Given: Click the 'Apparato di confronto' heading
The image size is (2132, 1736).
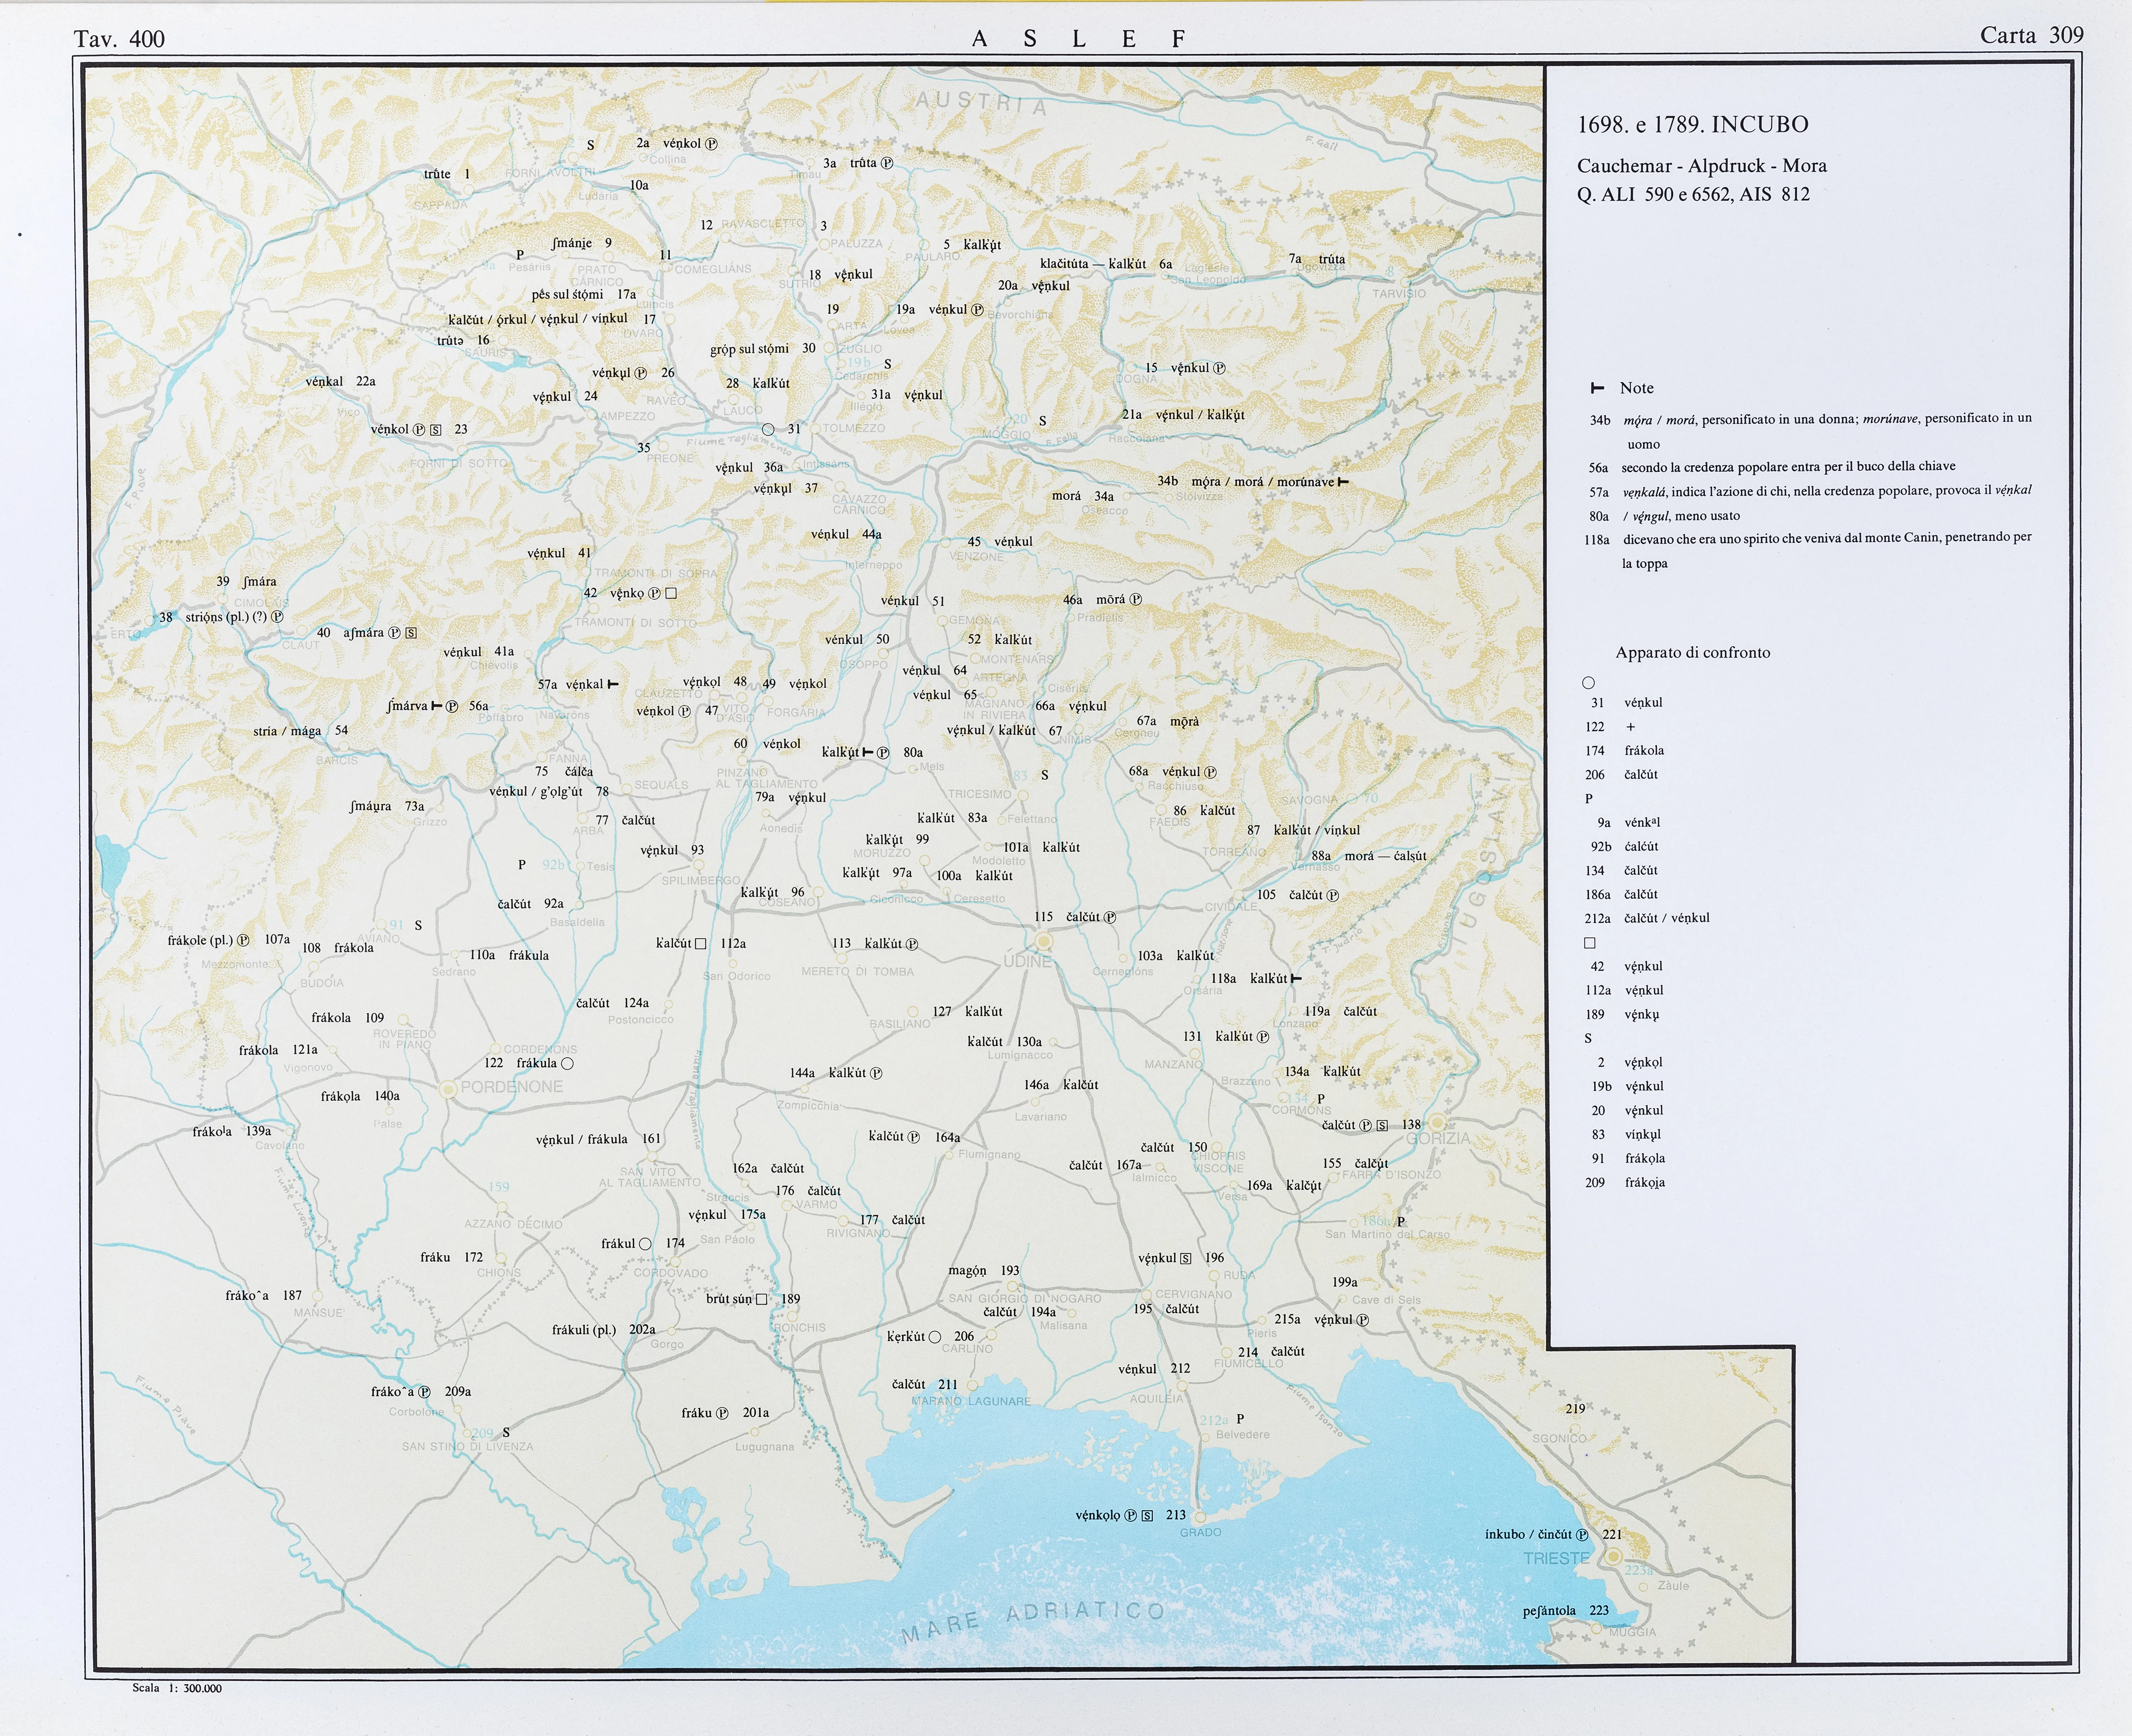Looking at the screenshot, I should tap(1692, 653).
